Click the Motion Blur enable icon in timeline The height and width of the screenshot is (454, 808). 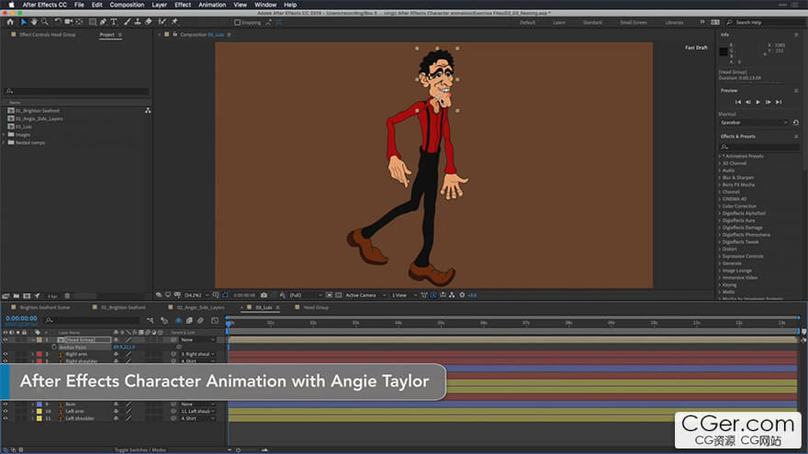(200, 320)
